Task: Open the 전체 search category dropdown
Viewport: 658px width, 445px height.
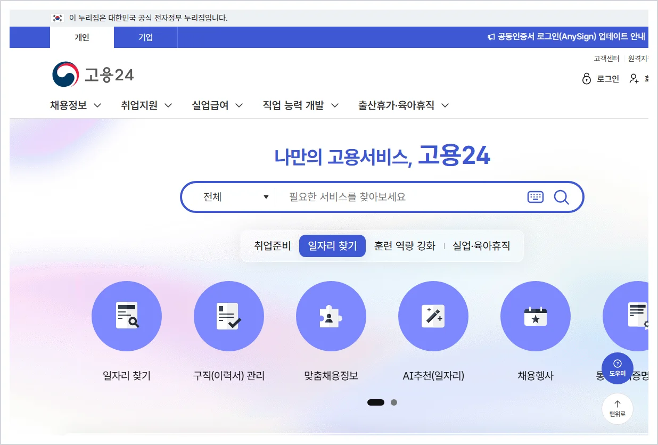Action: click(236, 197)
